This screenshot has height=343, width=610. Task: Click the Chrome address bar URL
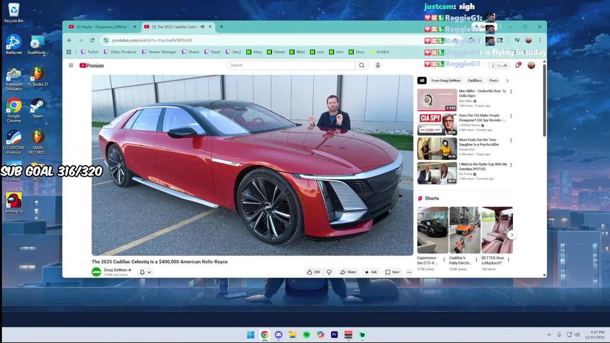pos(152,40)
